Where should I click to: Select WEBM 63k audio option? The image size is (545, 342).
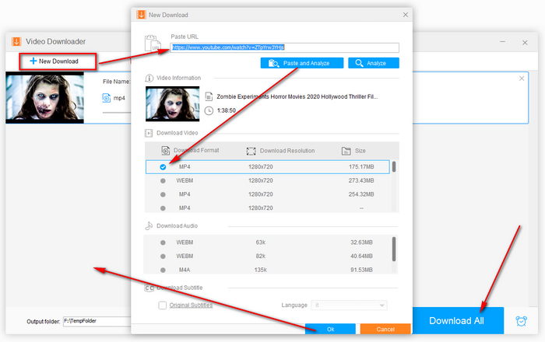pyautogui.click(x=163, y=243)
